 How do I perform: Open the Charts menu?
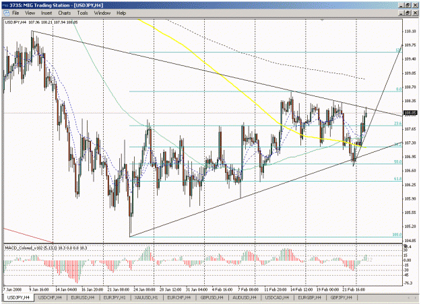pyautogui.click(x=65, y=13)
